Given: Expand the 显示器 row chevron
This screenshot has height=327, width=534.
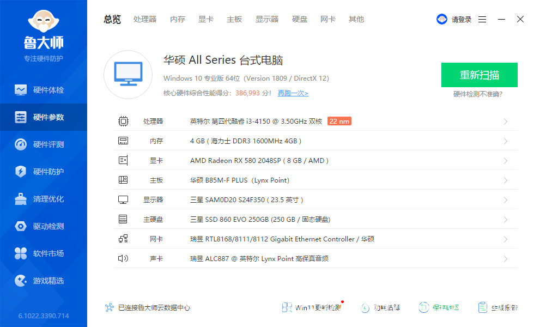Looking at the screenshot, I should 506,200.
